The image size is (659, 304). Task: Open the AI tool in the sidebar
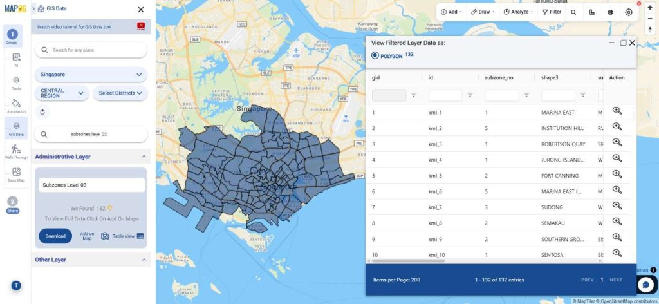tap(16, 60)
